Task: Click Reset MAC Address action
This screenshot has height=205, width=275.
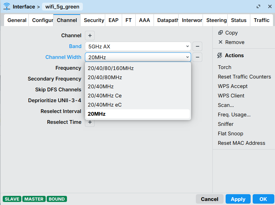Action: point(242,143)
